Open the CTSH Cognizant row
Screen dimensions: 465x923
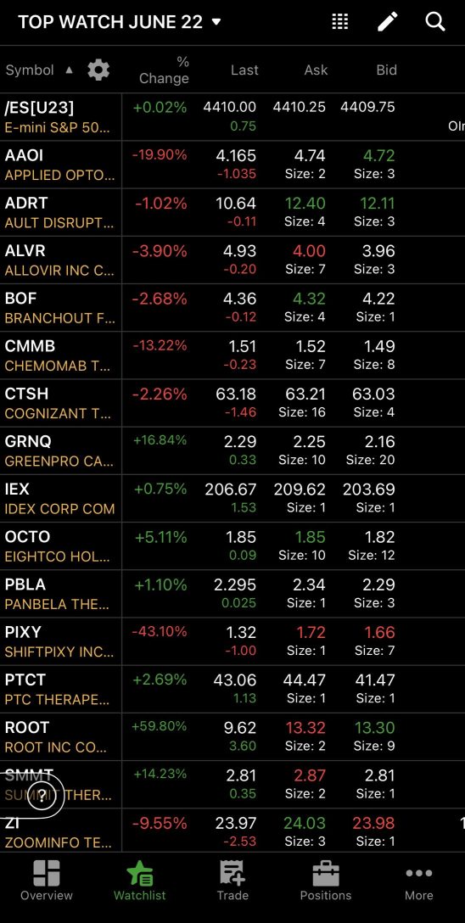click(232, 403)
